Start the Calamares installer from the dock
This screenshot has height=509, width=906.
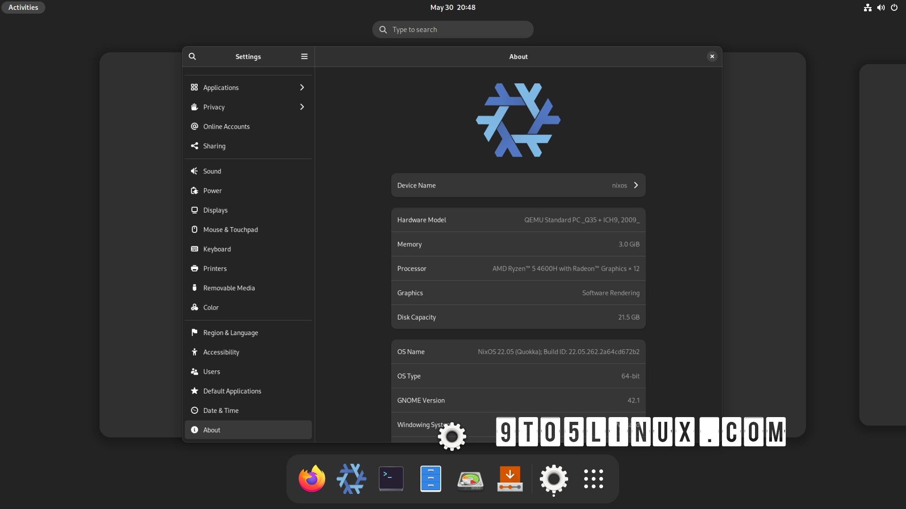click(x=510, y=478)
